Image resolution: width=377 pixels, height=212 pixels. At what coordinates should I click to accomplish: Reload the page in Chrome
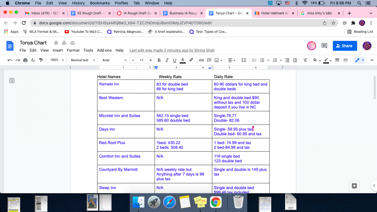[x=24, y=23]
